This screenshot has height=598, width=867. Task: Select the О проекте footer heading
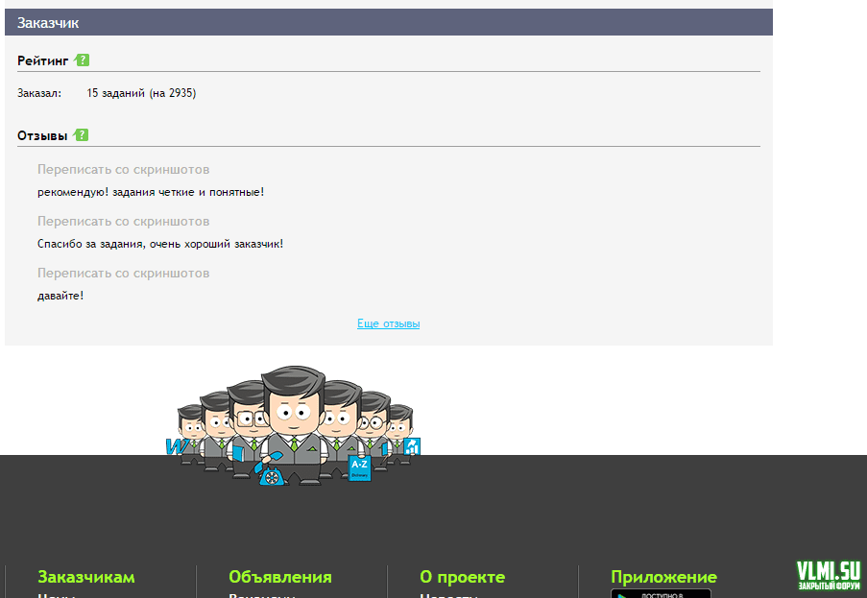click(462, 577)
